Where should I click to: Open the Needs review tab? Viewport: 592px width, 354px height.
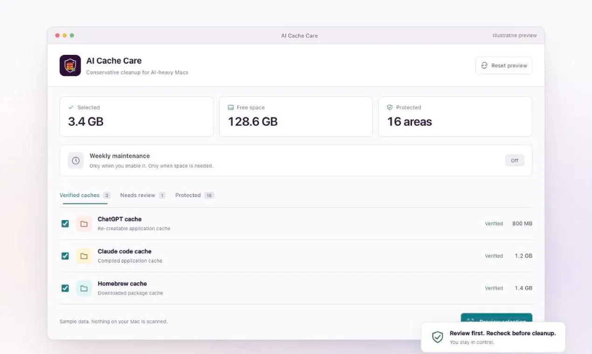143,195
